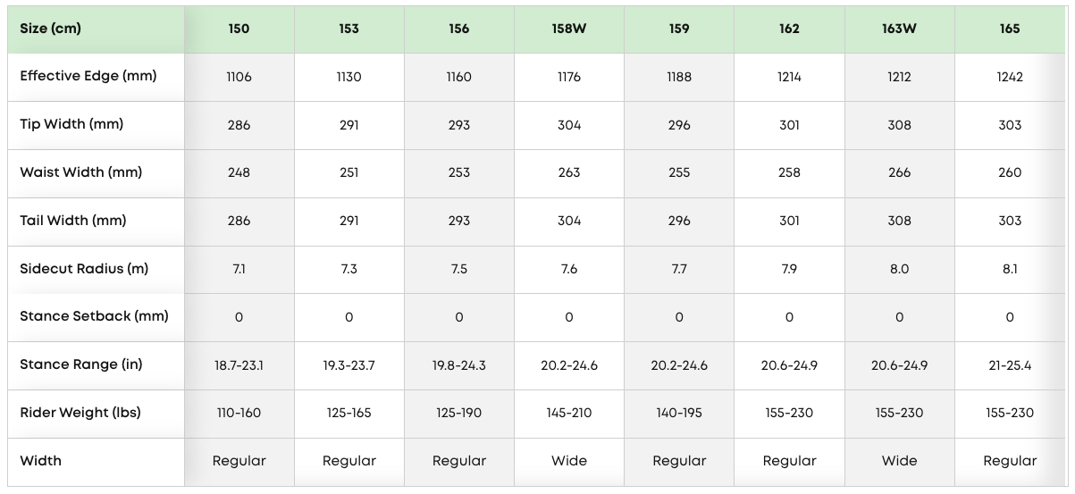1075x494 pixels.
Task: Click the Size (cm) header cell
Action: pos(51,29)
